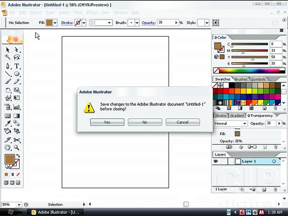
Task: Click toolbox brown Fill color box
Action: pyautogui.click(x=10, y=159)
